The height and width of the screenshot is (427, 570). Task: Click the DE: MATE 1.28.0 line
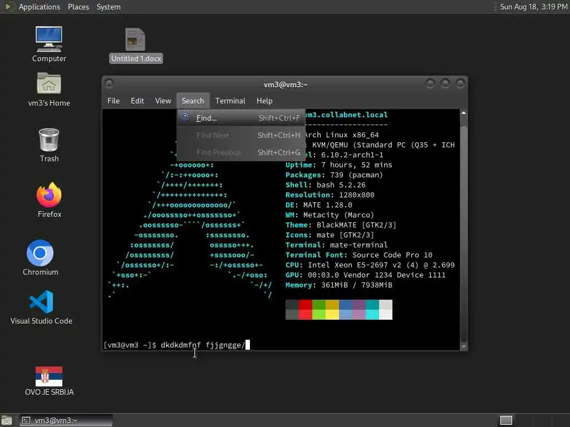coord(318,205)
